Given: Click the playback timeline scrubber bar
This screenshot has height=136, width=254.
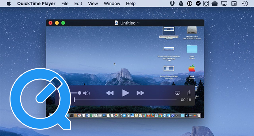Looking at the screenshot, I should (125, 100).
